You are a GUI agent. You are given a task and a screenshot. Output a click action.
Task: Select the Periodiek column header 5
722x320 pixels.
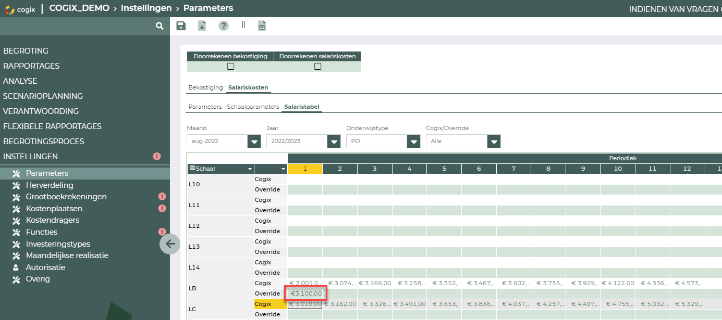(444, 169)
